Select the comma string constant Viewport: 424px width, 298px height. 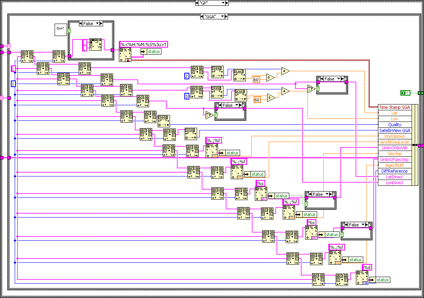pyautogui.click(x=13, y=69)
